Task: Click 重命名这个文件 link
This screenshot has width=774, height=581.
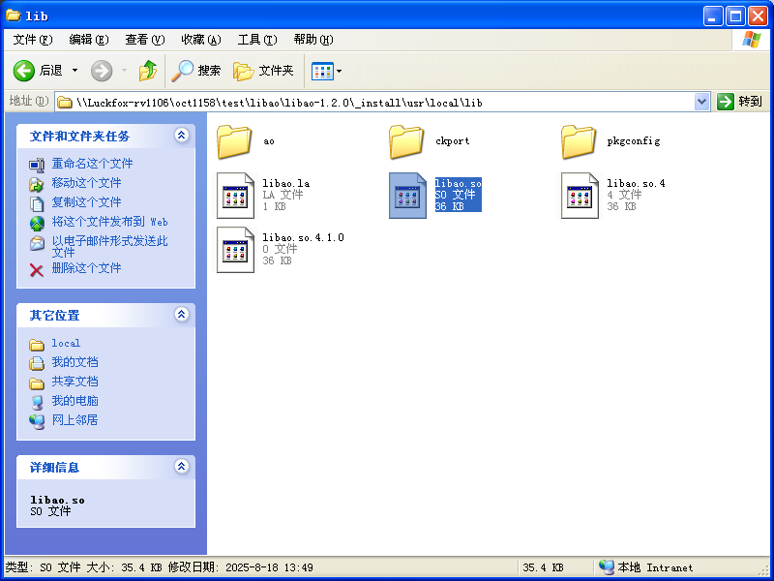Action: point(92,164)
